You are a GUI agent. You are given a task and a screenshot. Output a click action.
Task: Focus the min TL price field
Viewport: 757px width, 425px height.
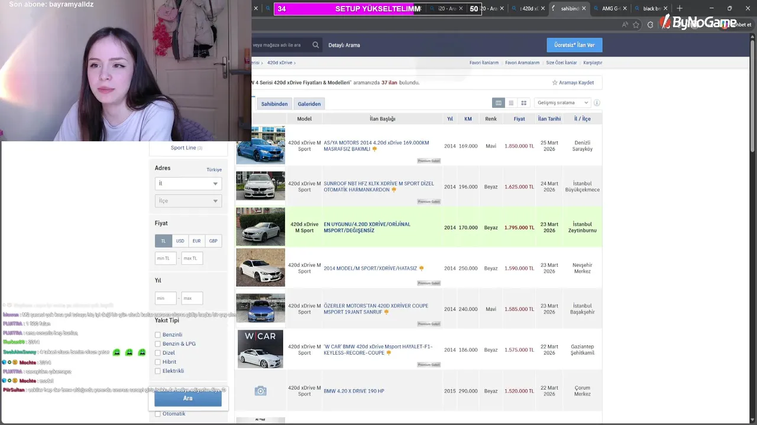166,258
